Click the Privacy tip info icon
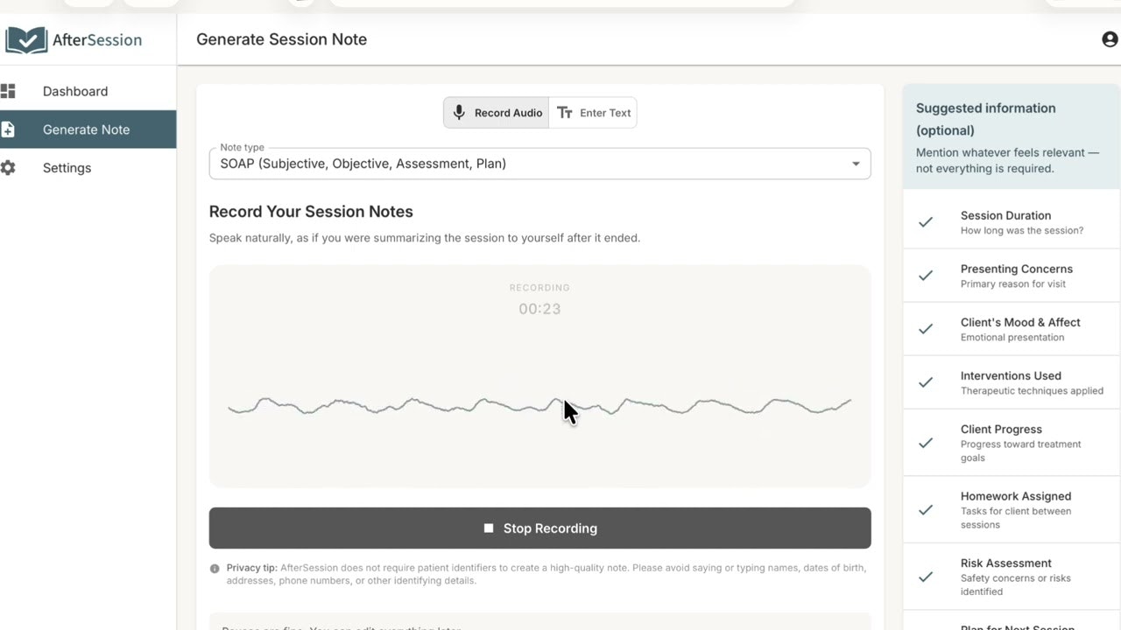1121x630 pixels. coord(215,569)
